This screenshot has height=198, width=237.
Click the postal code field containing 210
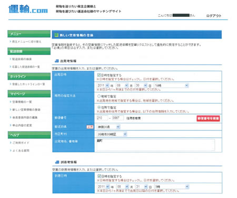[x=102, y=118]
